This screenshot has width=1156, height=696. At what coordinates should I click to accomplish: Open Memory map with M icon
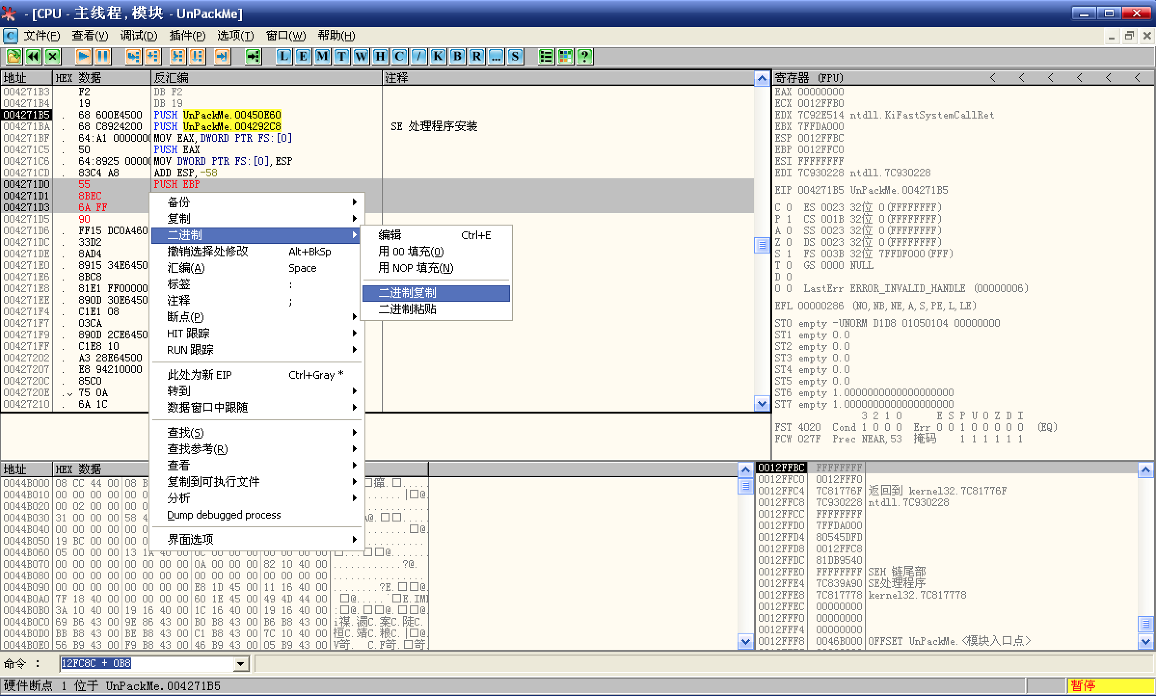pyautogui.click(x=322, y=57)
